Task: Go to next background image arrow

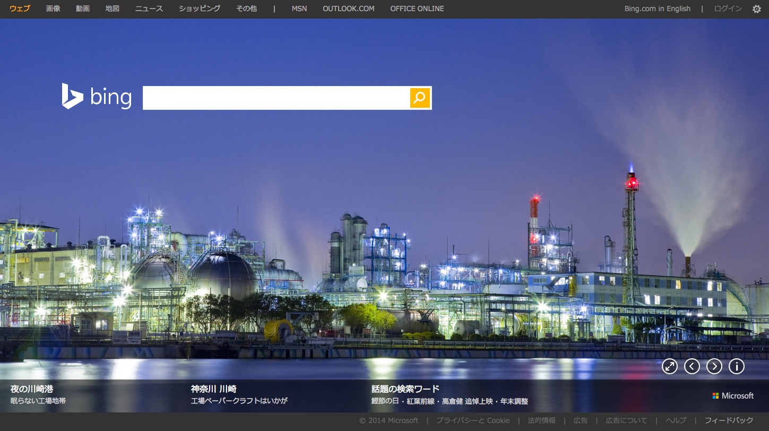Action: (x=714, y=366)
